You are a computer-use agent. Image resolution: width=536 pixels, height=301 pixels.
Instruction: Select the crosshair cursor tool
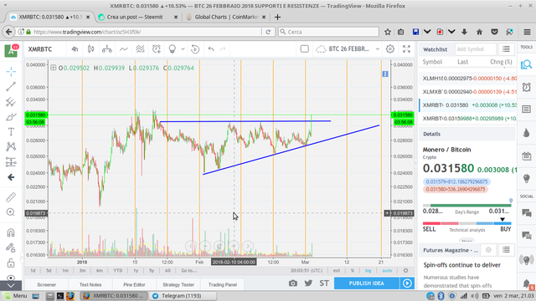pyautogui.click(x=11, y=71)
